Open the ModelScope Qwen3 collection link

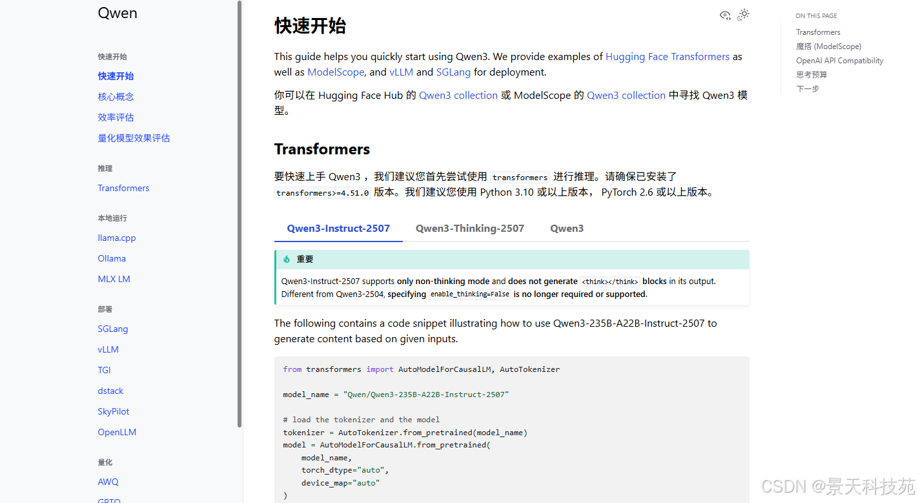point(626,96)
